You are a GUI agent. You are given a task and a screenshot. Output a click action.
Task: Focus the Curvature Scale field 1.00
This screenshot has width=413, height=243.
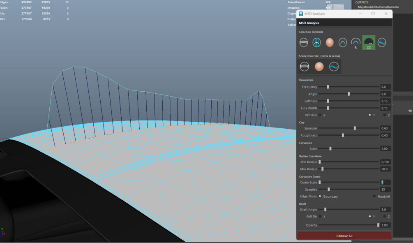tap(385, 149)
